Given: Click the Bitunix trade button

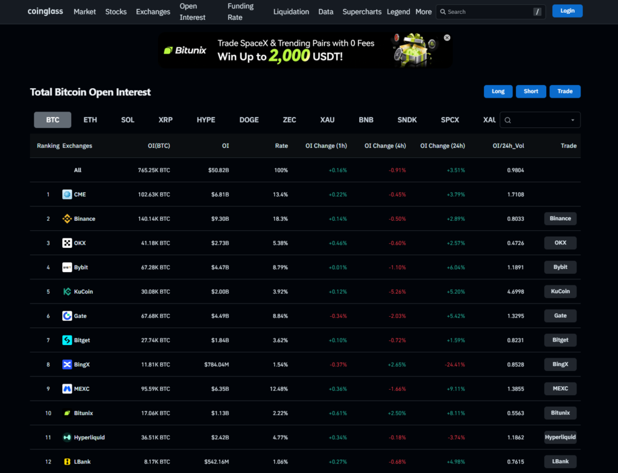Looking at the screenshot, I should [x=560, y=413].
